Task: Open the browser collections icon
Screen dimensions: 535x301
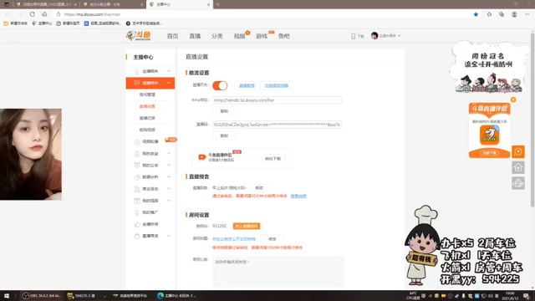Action: pos(502,14)
